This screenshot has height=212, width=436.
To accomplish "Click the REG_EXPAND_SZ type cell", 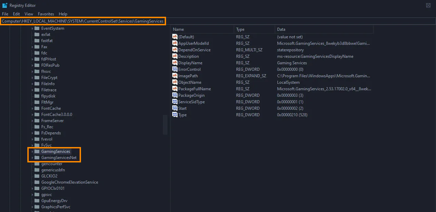I will coord(251,76).
